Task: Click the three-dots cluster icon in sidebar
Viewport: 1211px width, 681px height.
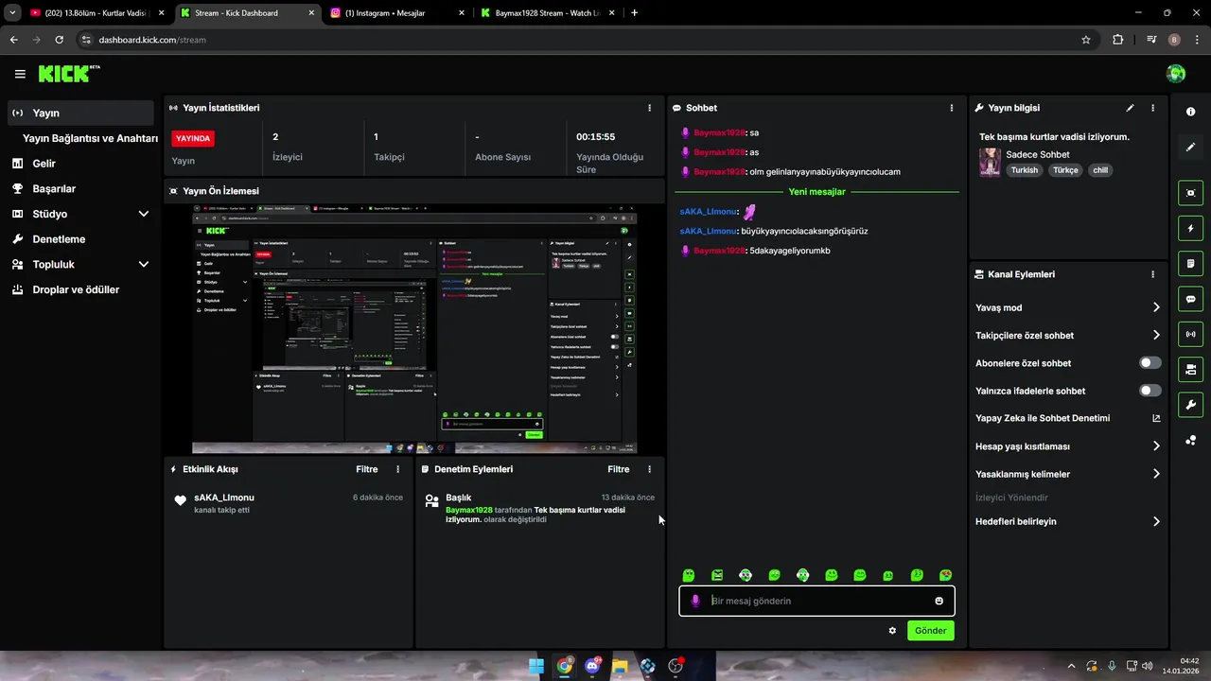Action: click(x=1190, y=440)
